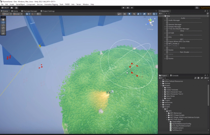Click the NpcPathBehaviourConfig script icon
210x135 pixels.
click(171, 124)
